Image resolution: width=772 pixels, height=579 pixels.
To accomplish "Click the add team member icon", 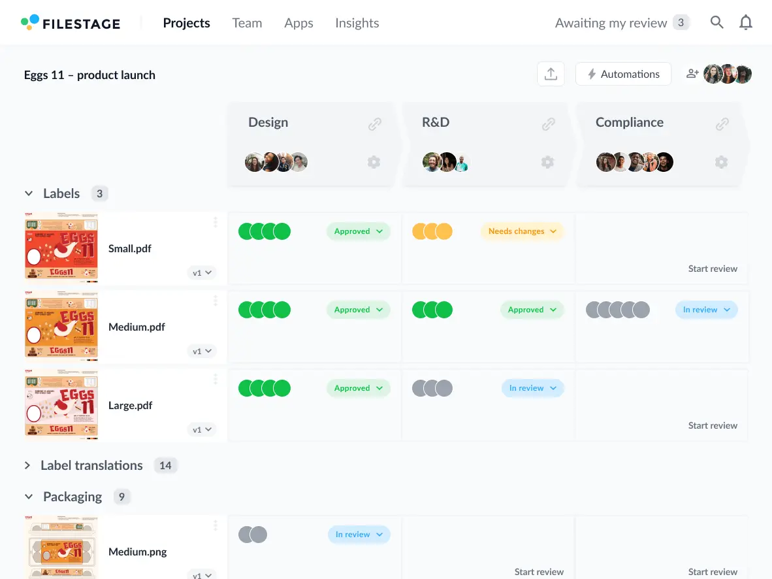I will pos(692,74).
